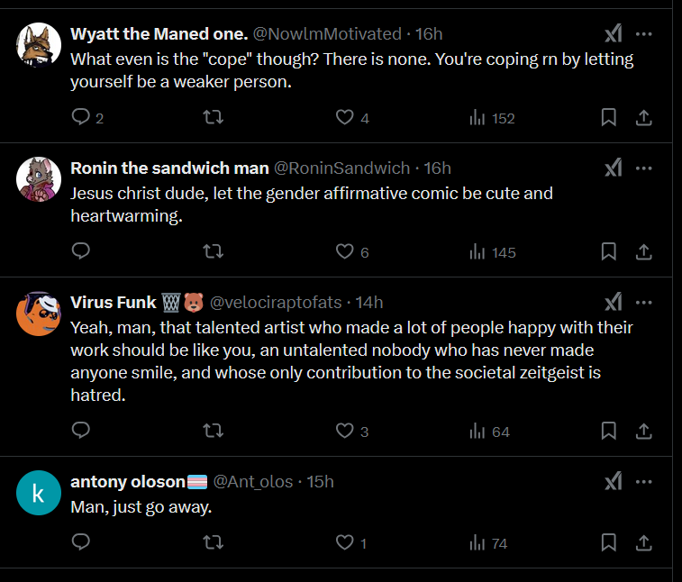This screenshot has height=582, width=682.
Task: Open the 14h timestamp on Virus Funk's tweet
Action: [369, 302]
